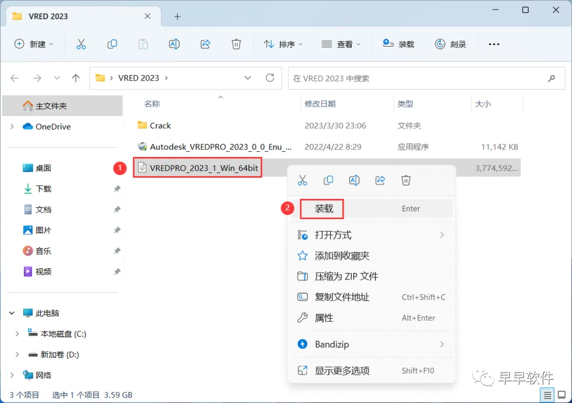Screen dimensions: 572x403
Task: Unpin 视频 using its pin icon
Action: pyautogui.click(x=117, y=271)
